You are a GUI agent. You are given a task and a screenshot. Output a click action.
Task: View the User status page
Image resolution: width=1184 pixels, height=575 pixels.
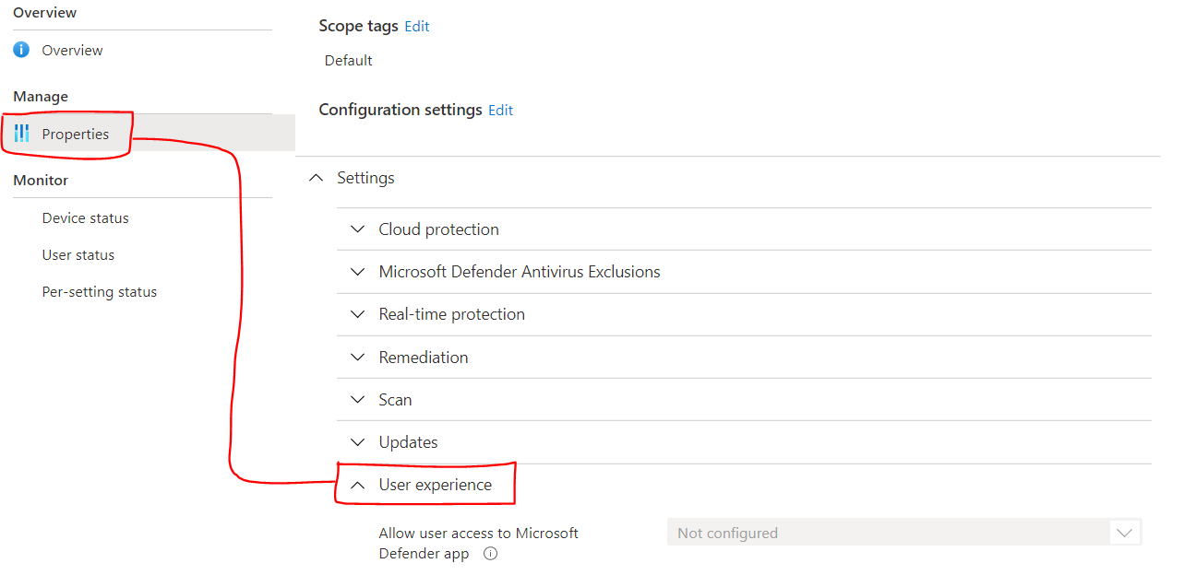78,254
